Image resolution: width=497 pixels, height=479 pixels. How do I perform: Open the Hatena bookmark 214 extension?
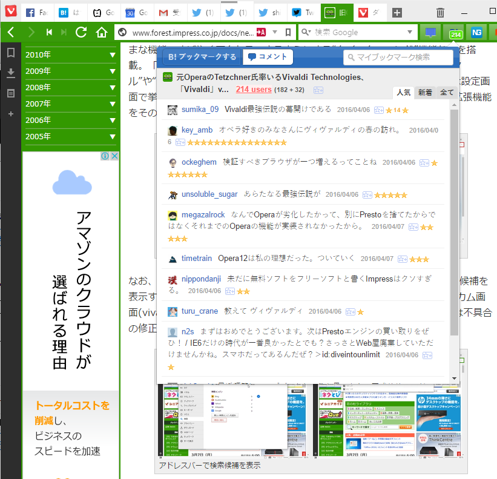(454, 33)
